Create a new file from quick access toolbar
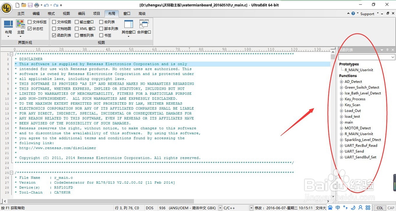Image resolution: width=396 pixels, height=211 pixels. point(17,5)
